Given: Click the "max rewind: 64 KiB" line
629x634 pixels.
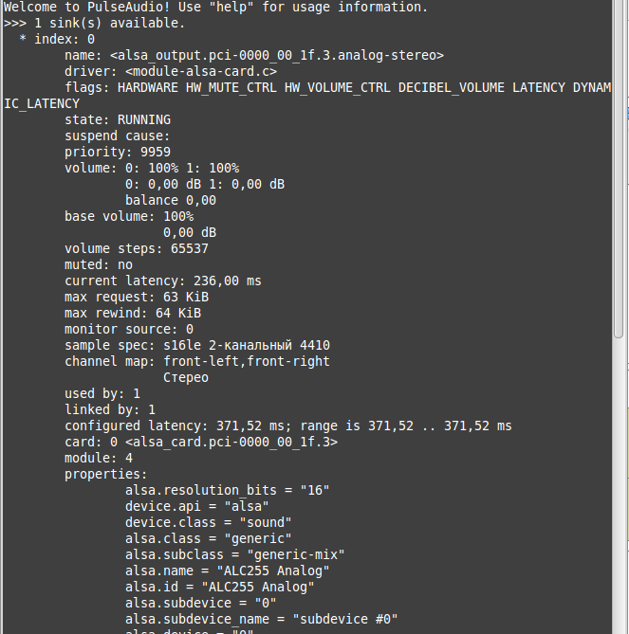Looking at the screenshot, I should [133, 314].
